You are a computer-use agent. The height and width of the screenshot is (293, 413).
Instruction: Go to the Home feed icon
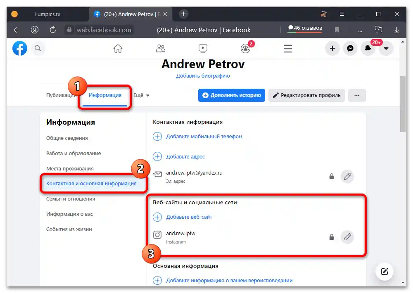click(118, 48)
